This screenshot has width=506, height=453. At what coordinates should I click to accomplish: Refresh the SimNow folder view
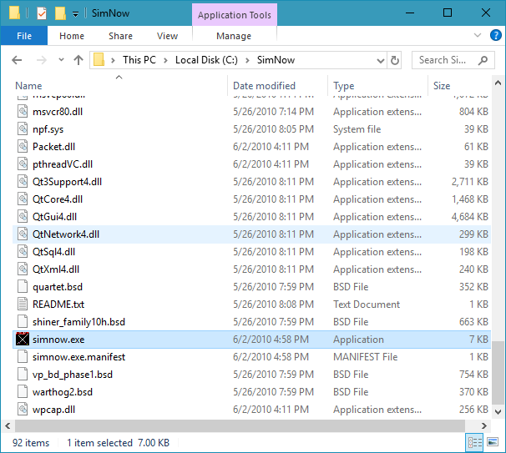point(394,60)
